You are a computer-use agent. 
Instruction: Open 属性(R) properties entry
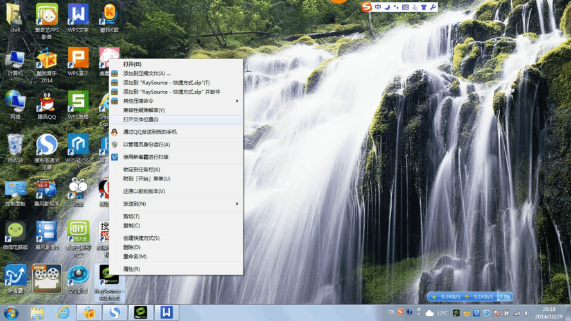point(176,269)
